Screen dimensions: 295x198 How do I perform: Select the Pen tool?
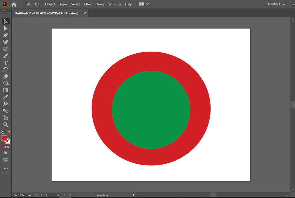[5, 35]
